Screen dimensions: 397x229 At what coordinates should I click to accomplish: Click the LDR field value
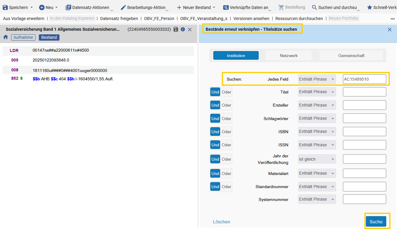pos(61,50)
